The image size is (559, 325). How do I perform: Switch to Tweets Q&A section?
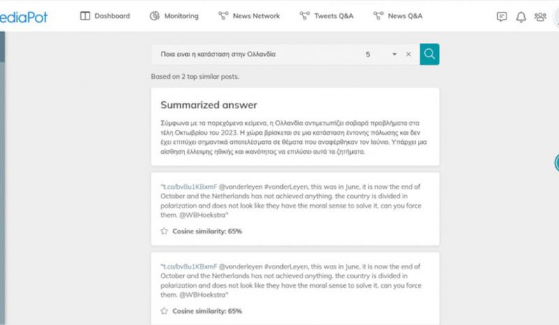(x=326, y=16)
